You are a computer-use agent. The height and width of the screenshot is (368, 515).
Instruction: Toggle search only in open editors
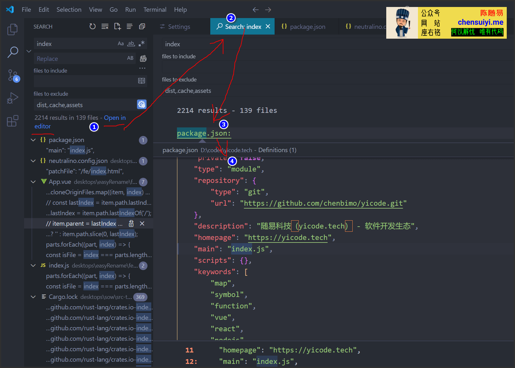[x=142, y=81]
